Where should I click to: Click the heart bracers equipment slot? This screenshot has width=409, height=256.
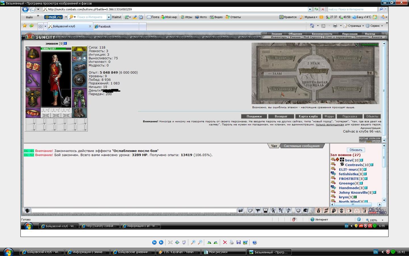click(x=33, y=67)
